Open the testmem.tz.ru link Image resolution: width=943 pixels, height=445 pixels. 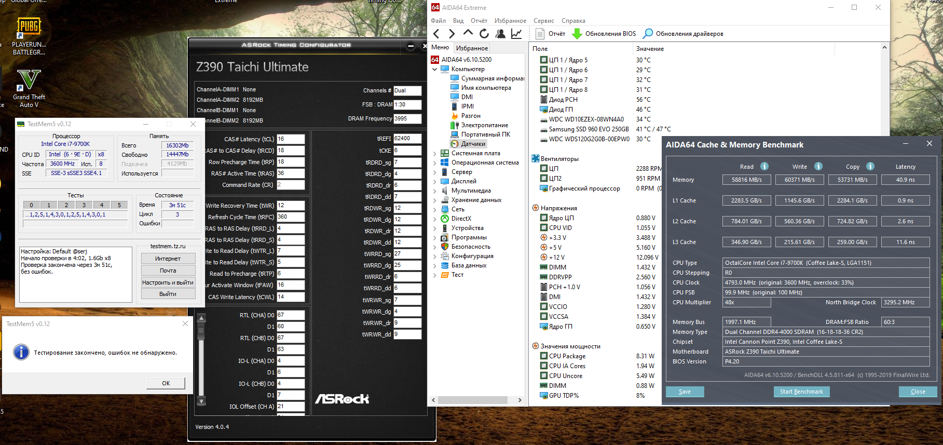(168, 246)
